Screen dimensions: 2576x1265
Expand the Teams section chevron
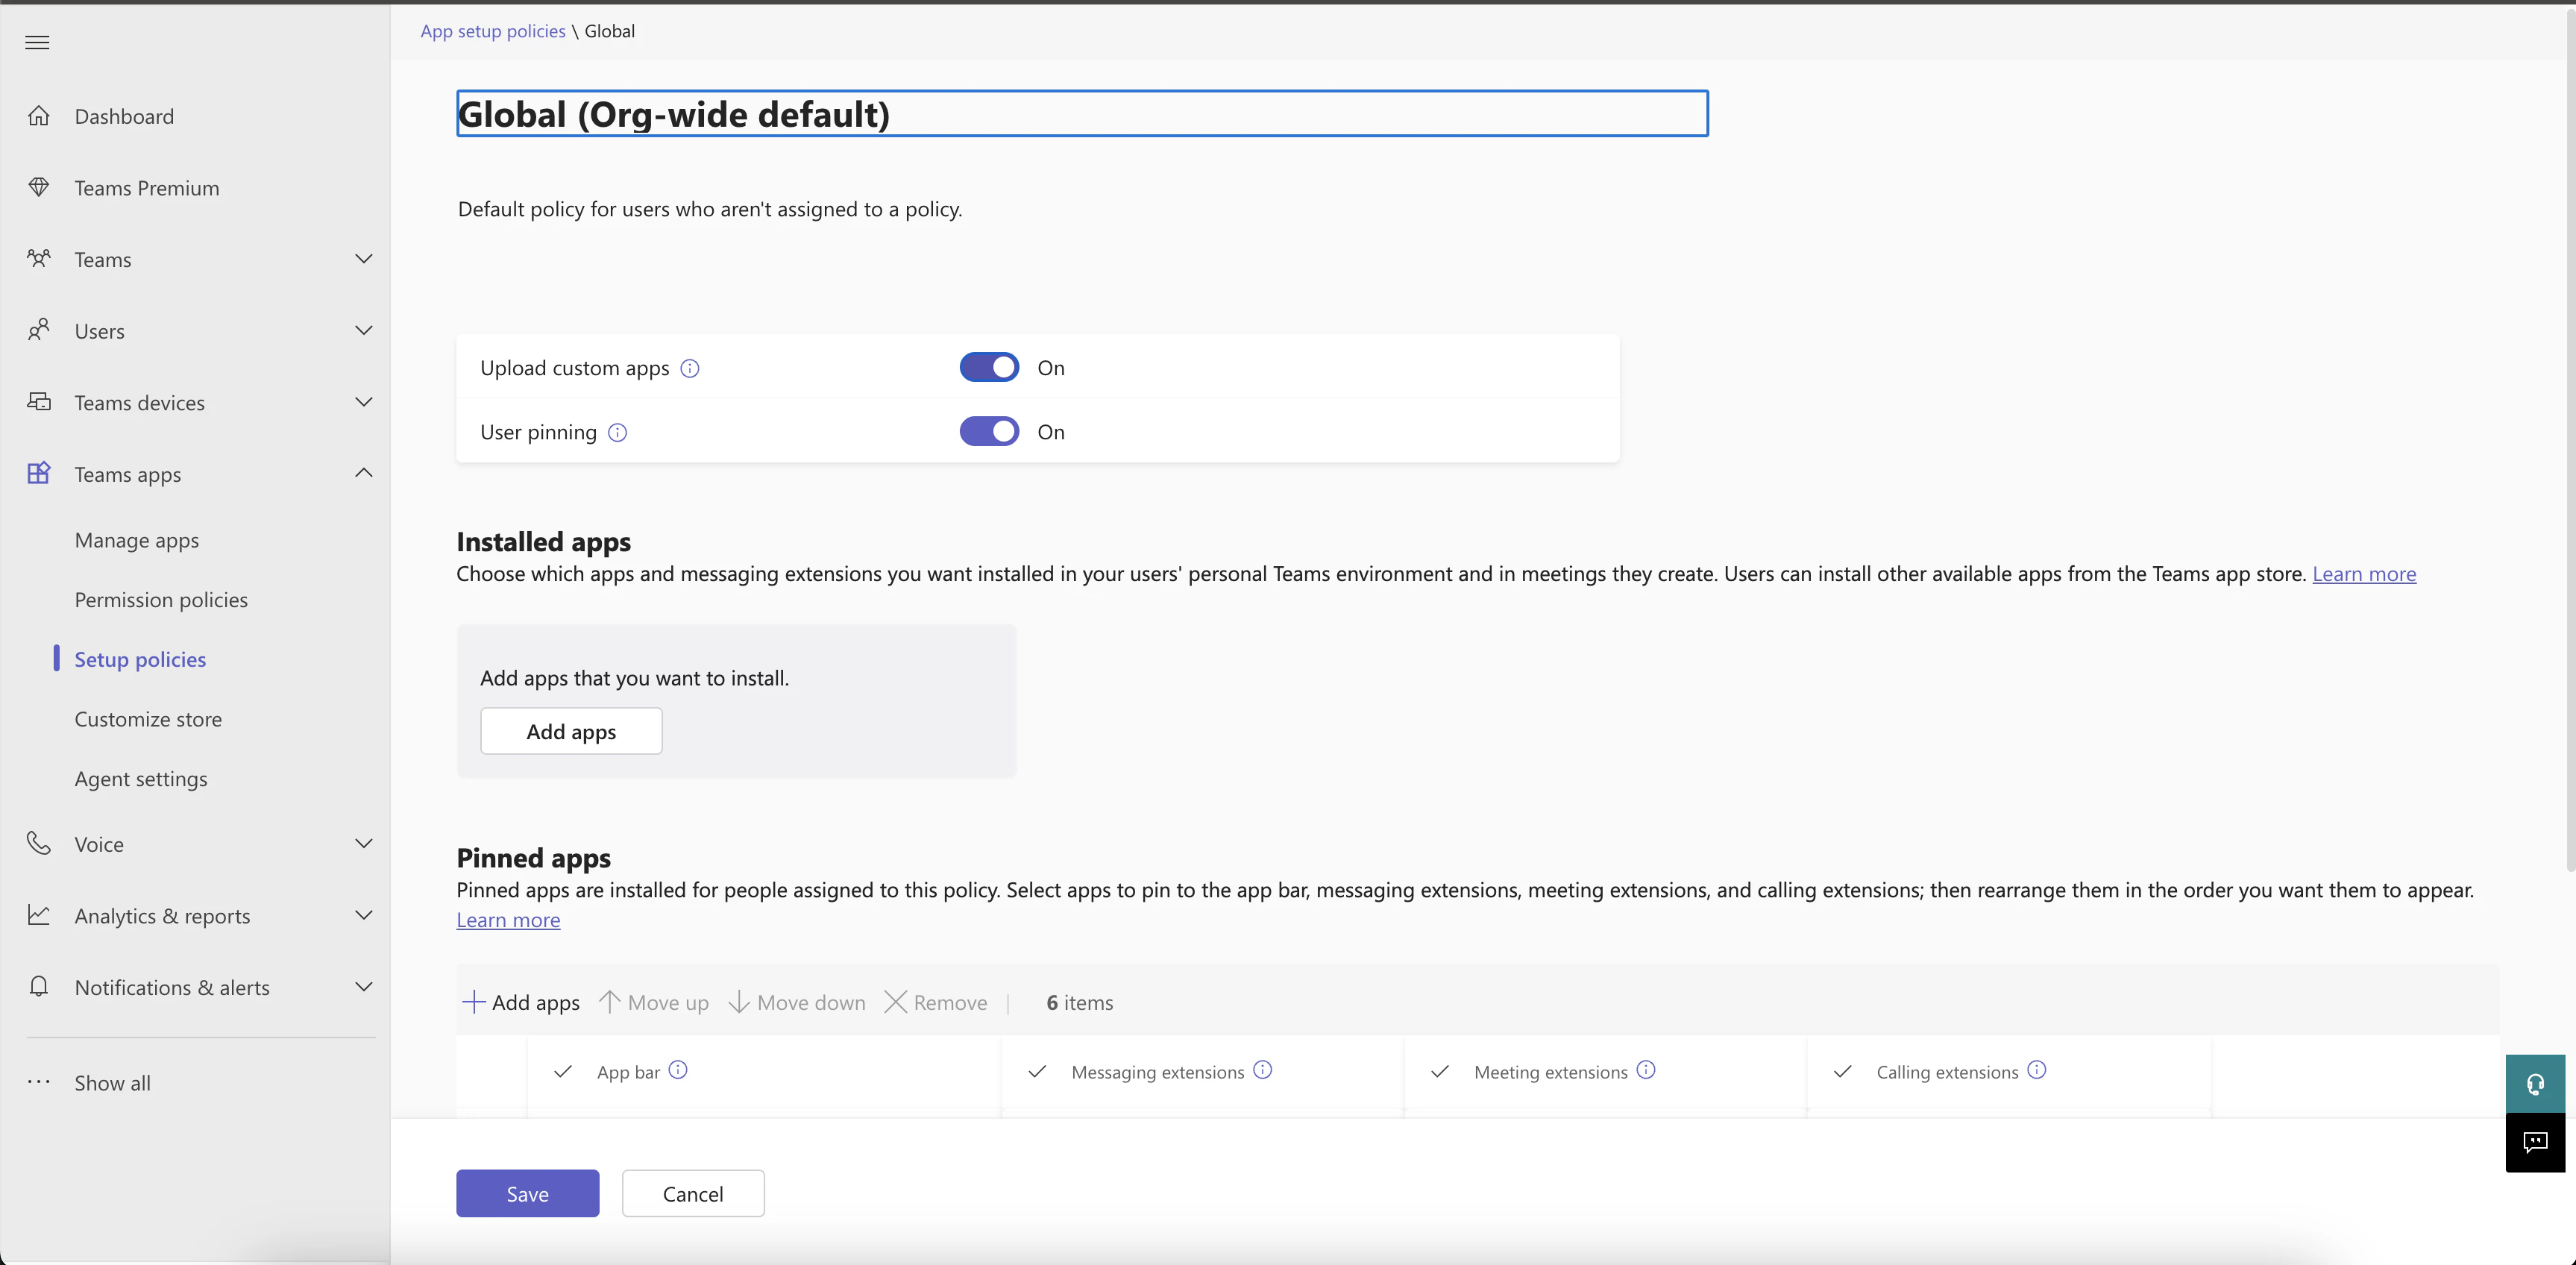pyautogui.click(x=364, y=259)
